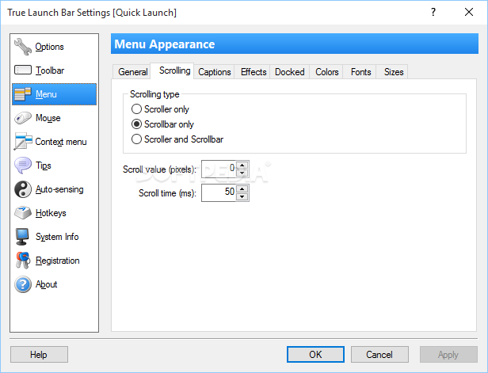
Task: Click the title bar help question mark
Action: coord(433,12)
